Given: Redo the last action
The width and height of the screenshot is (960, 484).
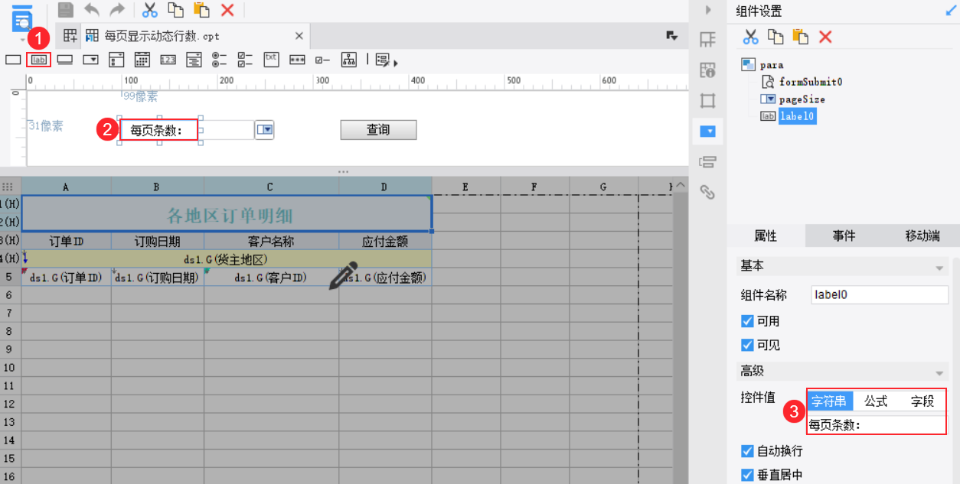Looking at the screenshot, I should [117, 10].
